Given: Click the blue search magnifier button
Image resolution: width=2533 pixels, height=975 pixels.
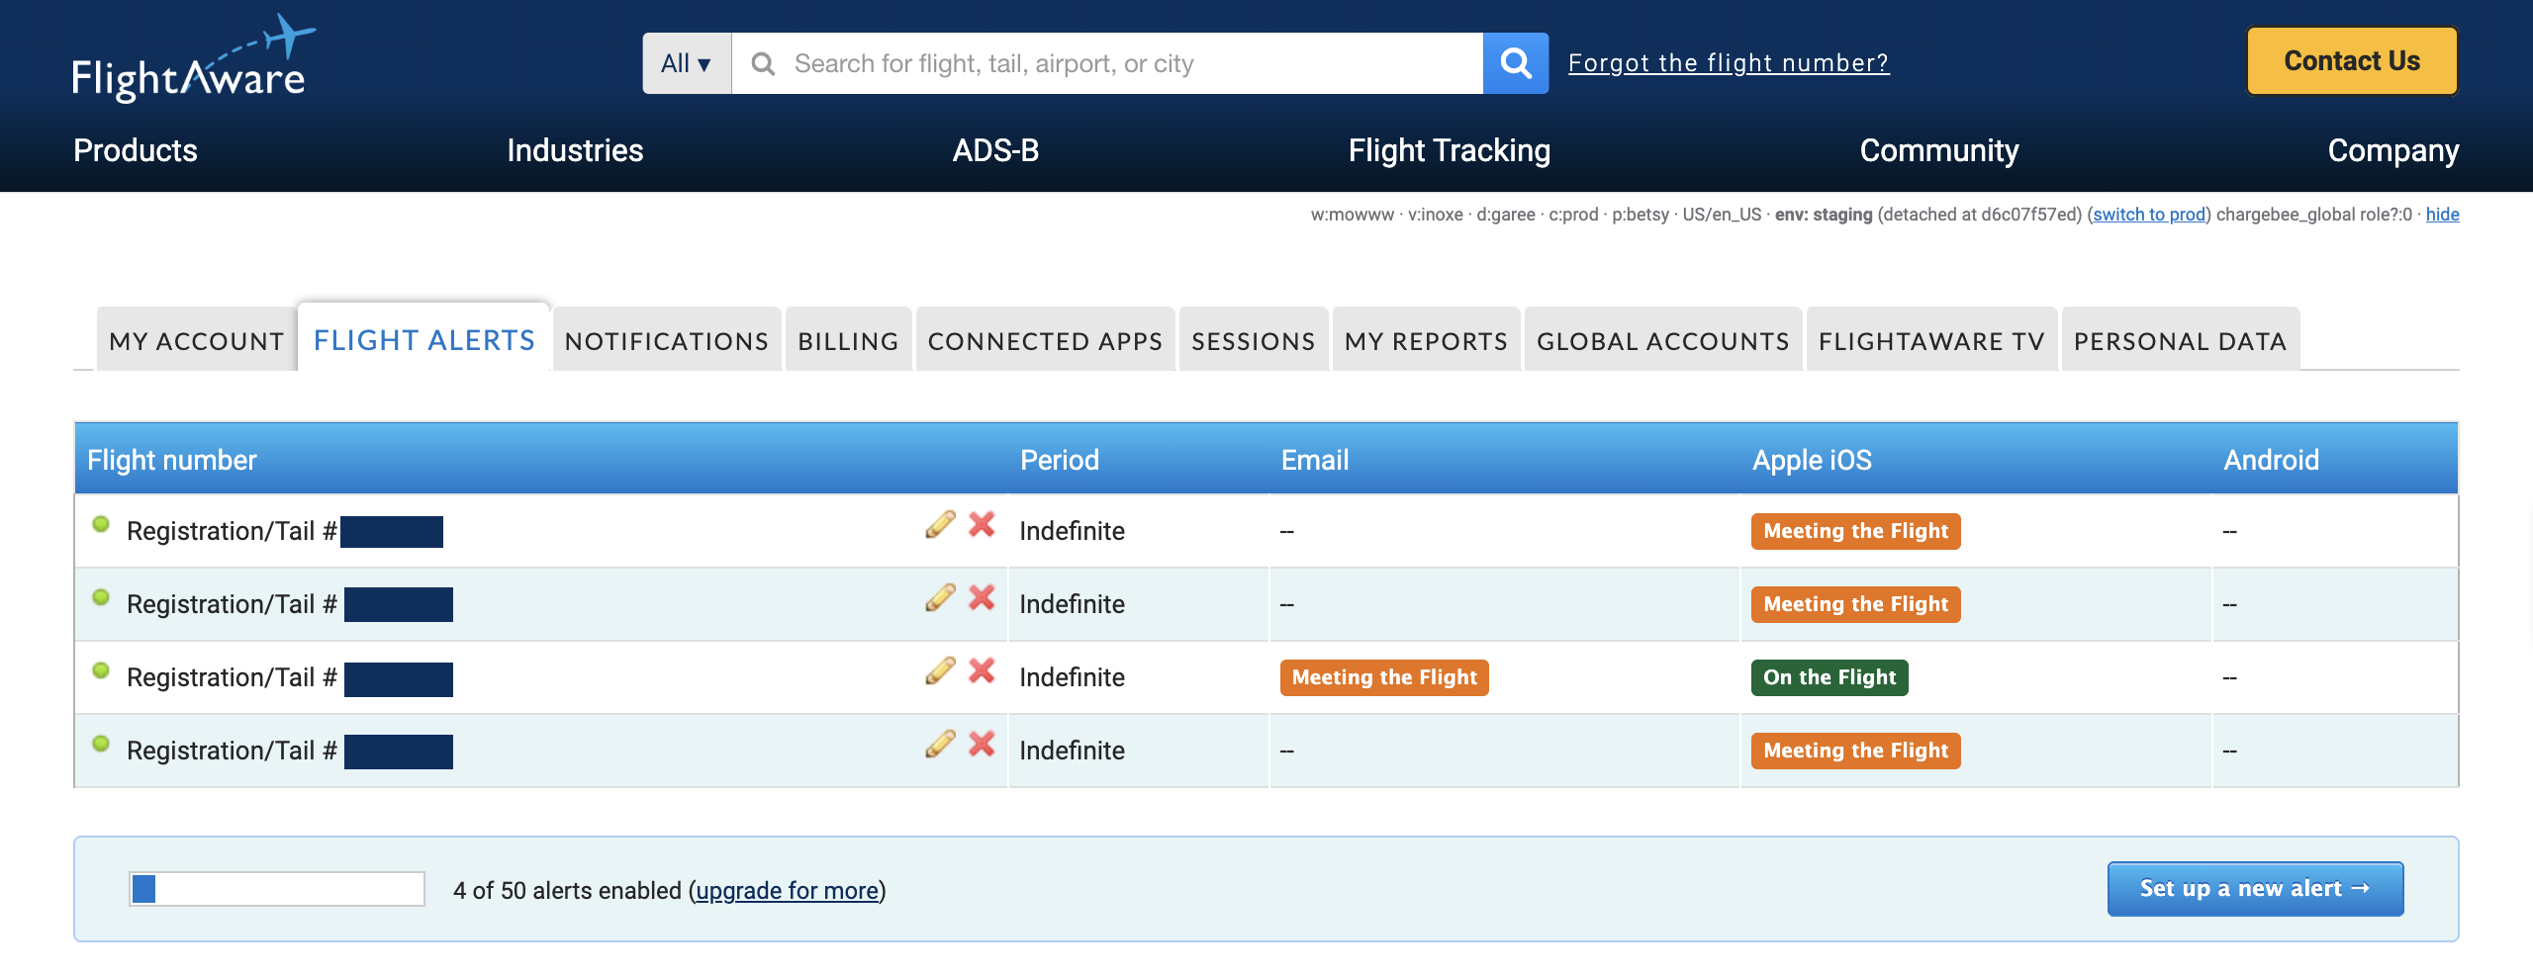Looking at the screenshot, I should click(x=1515, y=63).
